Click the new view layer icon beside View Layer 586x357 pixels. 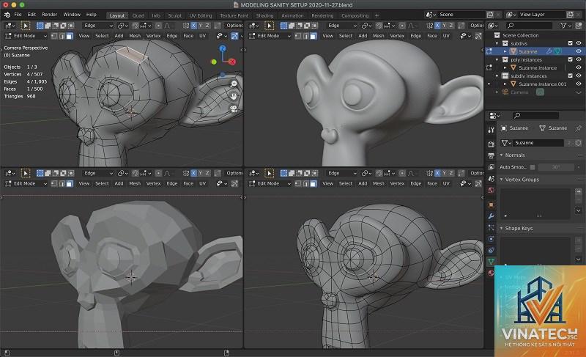570,15
